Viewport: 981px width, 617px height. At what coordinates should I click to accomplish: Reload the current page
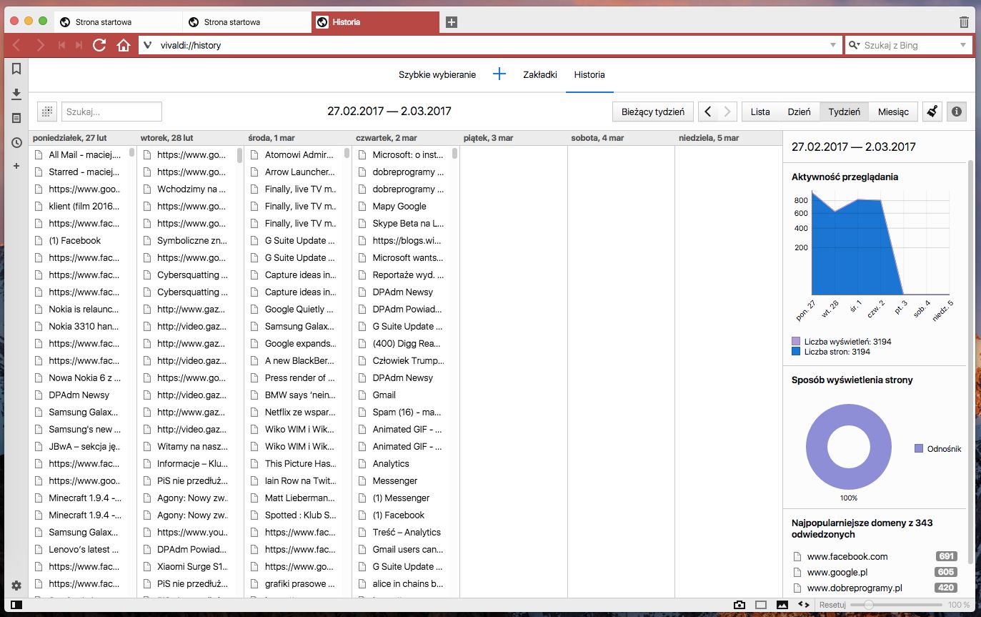pyautogui.click(x=99, y=45)
